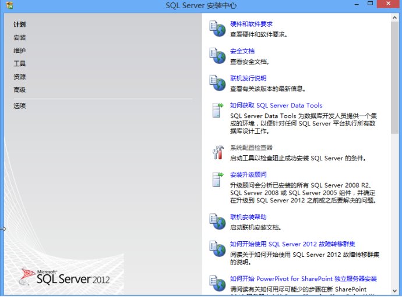
Task: Open the 安装 page in left sidebar
Action: coord(20,38)
